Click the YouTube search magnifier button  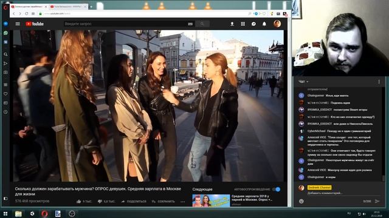(x=202, y=24)
